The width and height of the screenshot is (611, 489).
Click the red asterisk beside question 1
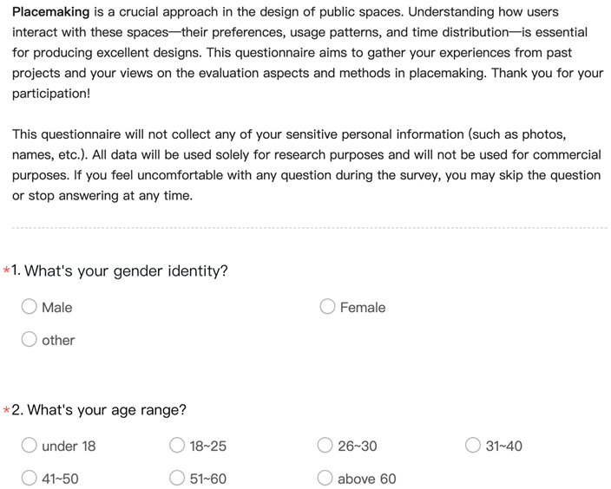7,271
